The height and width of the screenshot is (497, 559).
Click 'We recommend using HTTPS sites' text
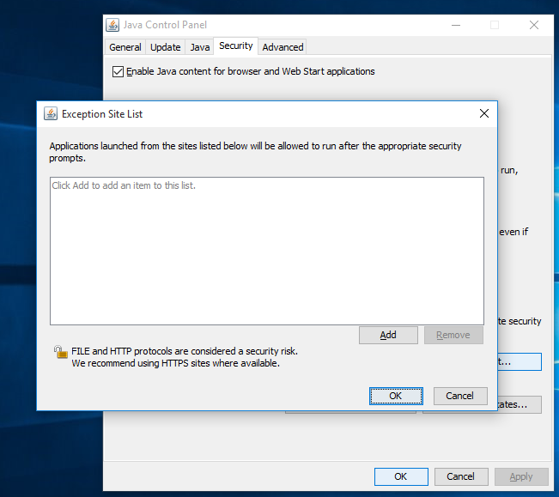click(x=175, y=363)
